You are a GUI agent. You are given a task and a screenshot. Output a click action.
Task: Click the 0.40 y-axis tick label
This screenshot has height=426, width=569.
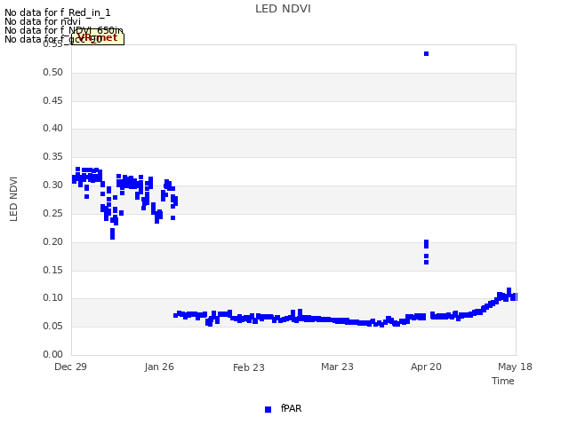pyautogui.click(x=53, y=128)
